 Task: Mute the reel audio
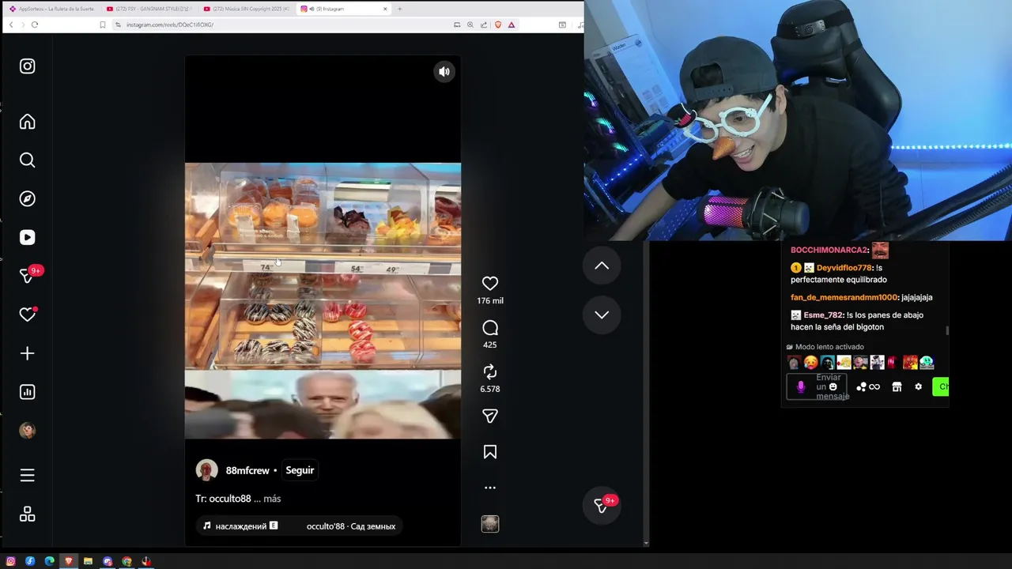(x=444, y=72)
